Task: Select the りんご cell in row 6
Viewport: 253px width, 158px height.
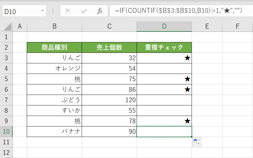Action: click(54, 89)
